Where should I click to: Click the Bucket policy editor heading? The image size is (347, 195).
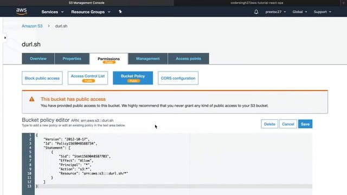coord(46,120)
